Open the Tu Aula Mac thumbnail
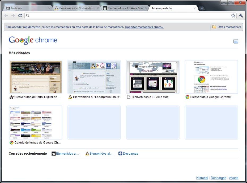This screenshot has width=247, height=183. pos(153,77)
